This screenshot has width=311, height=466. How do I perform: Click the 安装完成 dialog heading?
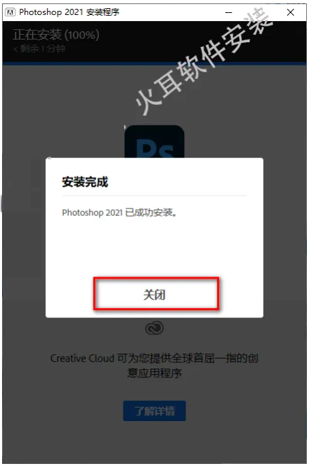tap(85, 182)
